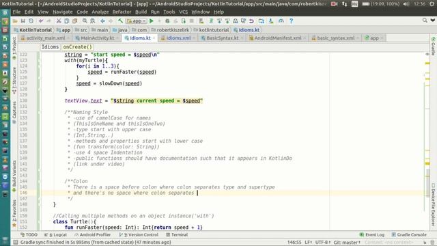Click the Stop square icon in toolbar
437x246 pixels.
click(192, 21)
